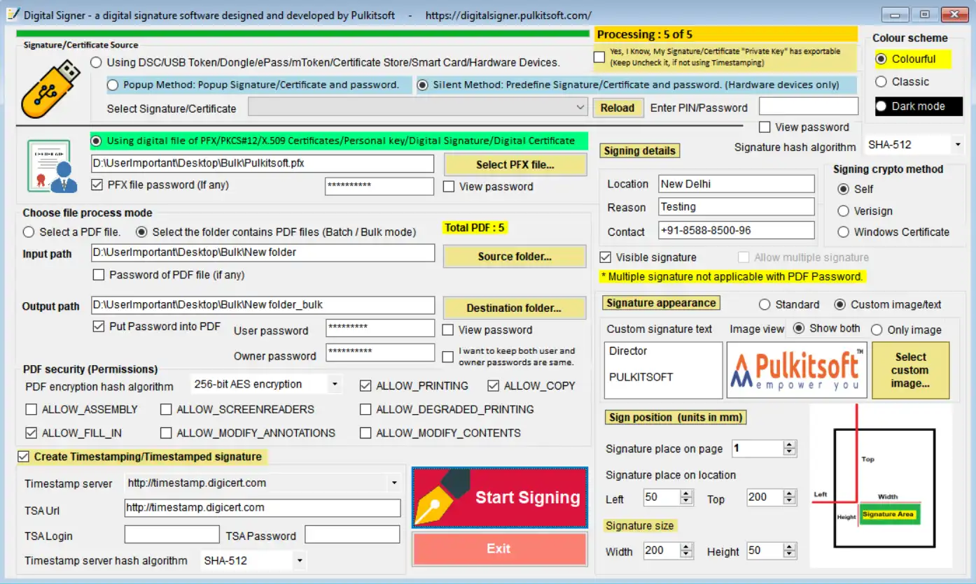This screenshot has height=584, width=976.
Task: Tick the private key exportable checkbox
Action: pyautogui.click(x=599, y=57)
